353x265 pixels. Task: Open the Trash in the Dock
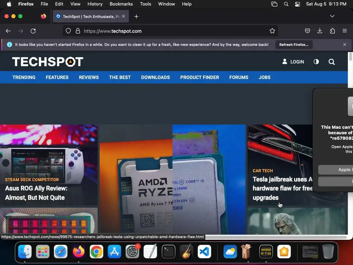[328, 252]
